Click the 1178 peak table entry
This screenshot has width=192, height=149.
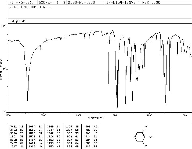click(x=54, y=143)
